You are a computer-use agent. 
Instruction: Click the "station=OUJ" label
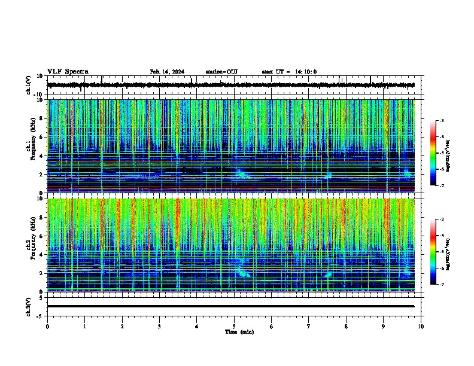(x=221, y=72)
